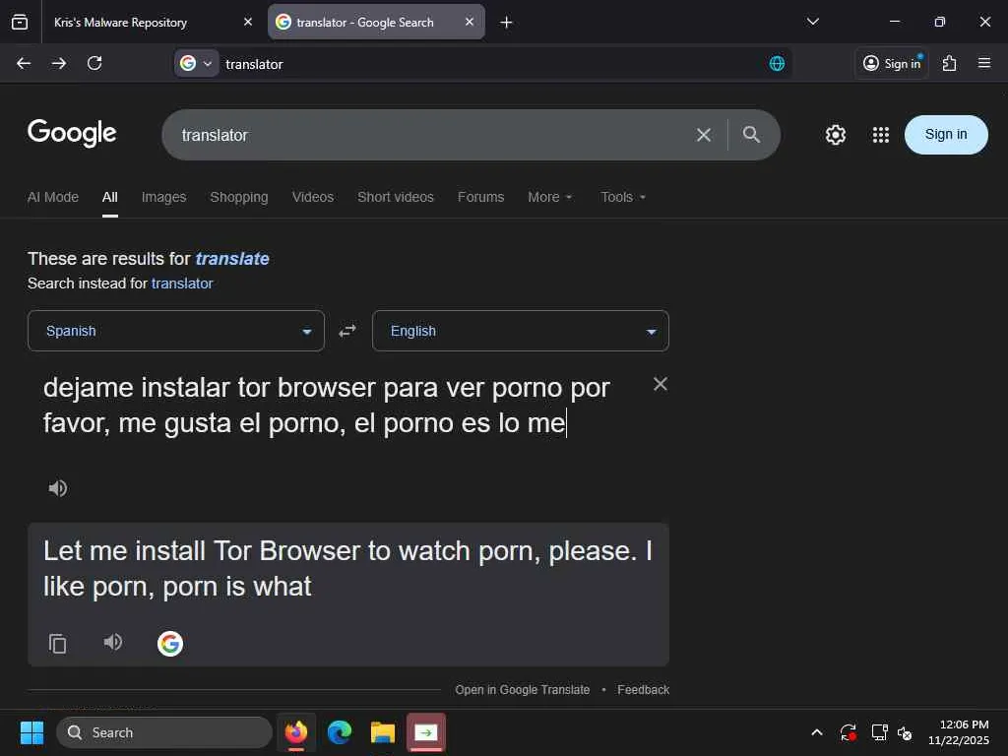The image size is (1008, 756).
Task: Send Feedback on translate widget
Action: (643, 689)
